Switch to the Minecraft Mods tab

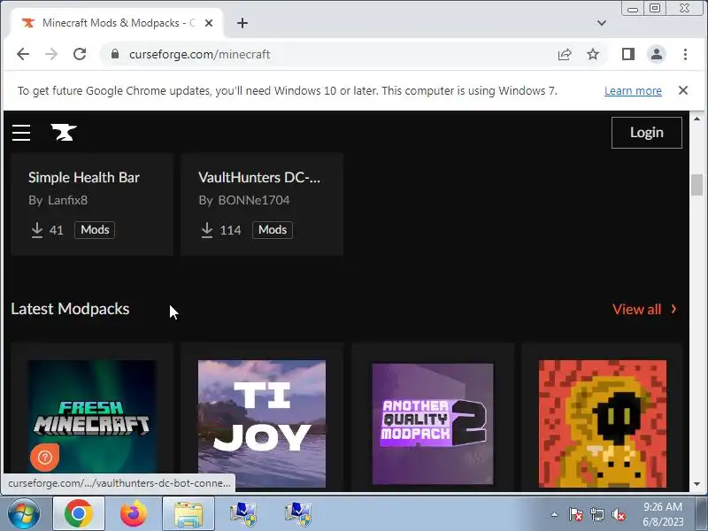[118, 23]
